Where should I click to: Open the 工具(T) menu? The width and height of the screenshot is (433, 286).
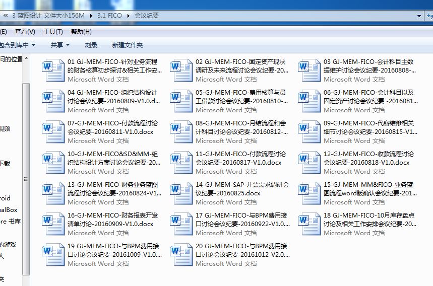point(53,32)
